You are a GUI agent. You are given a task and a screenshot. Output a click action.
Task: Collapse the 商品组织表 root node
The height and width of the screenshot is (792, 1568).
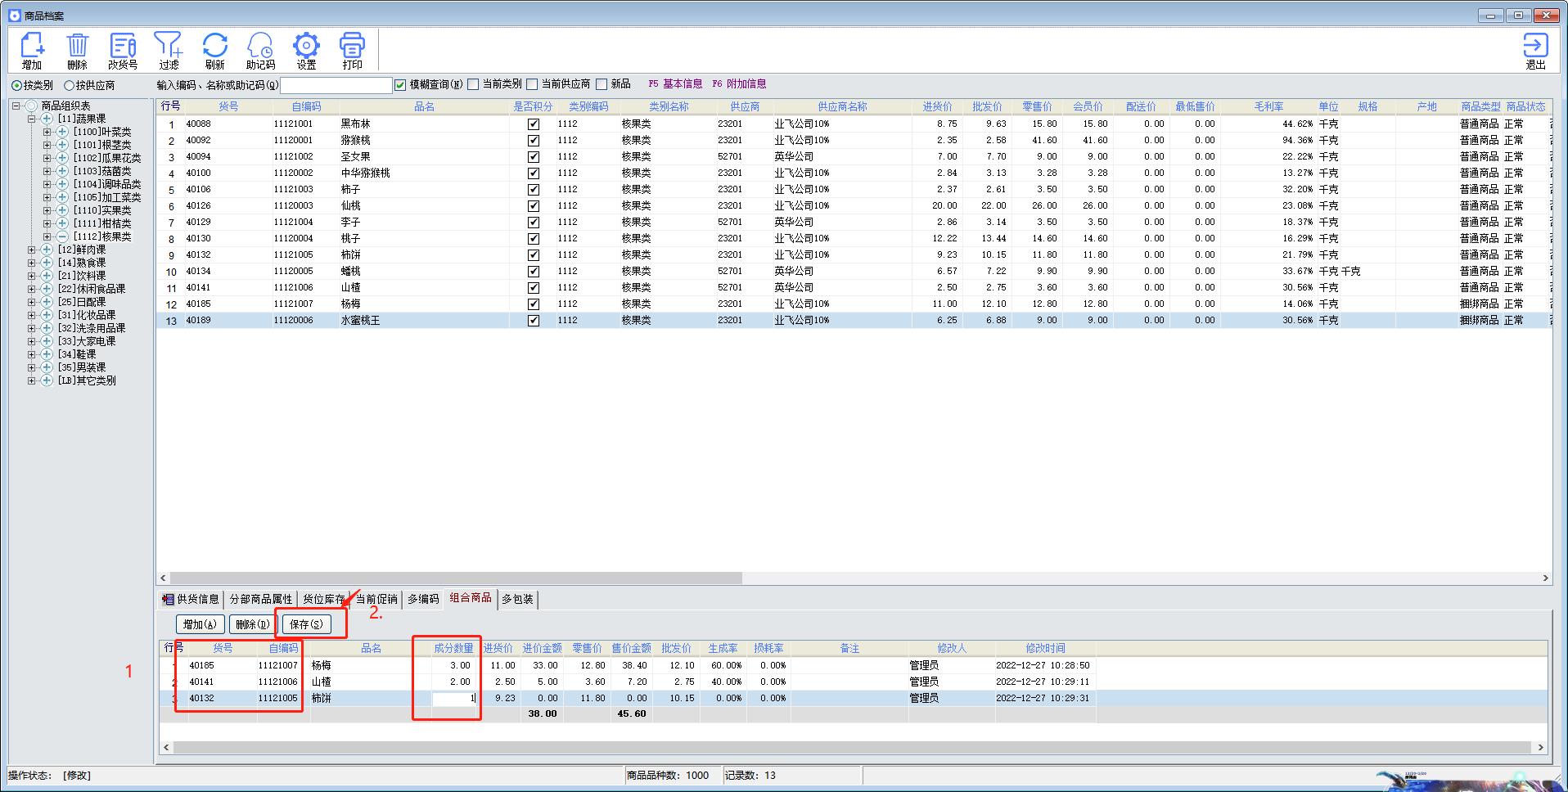(x=16, y=106)
